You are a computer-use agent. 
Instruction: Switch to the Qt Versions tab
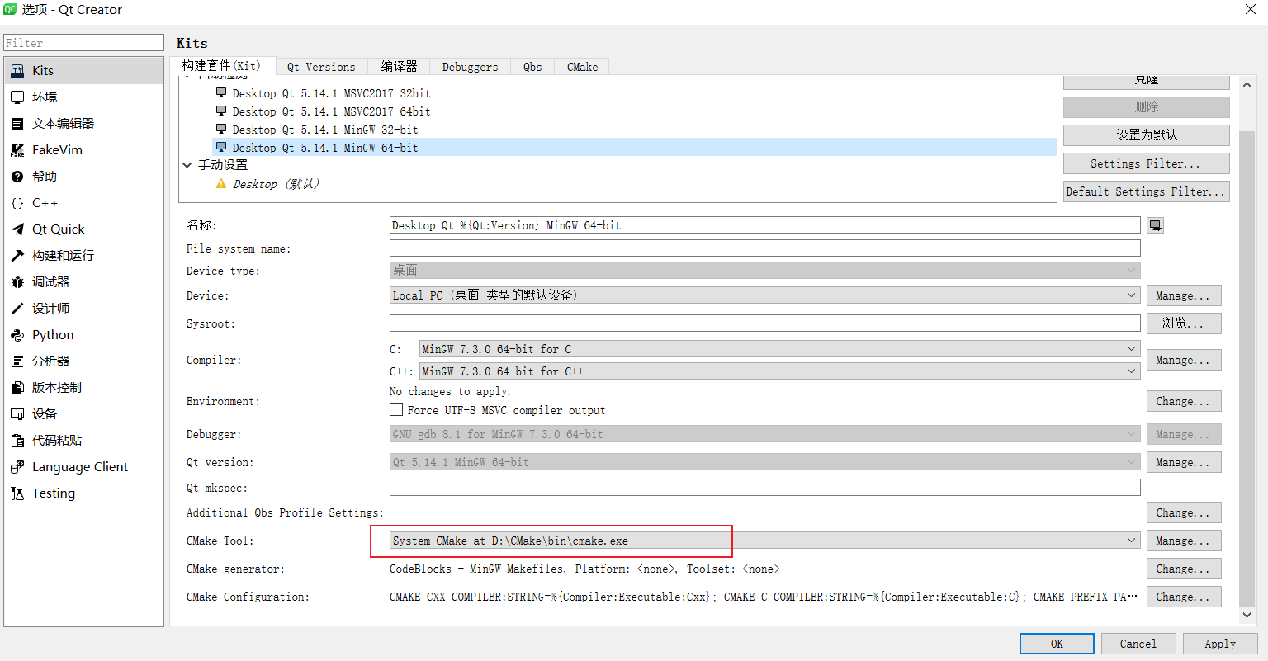click(321, 68)
